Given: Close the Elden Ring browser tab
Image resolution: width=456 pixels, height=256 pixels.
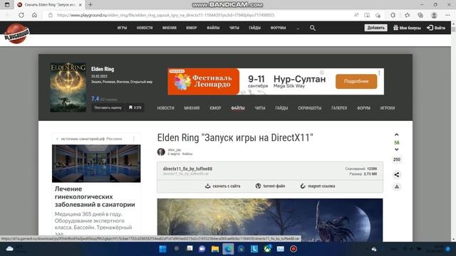Looking at the screenshot, I should [81, 5].
